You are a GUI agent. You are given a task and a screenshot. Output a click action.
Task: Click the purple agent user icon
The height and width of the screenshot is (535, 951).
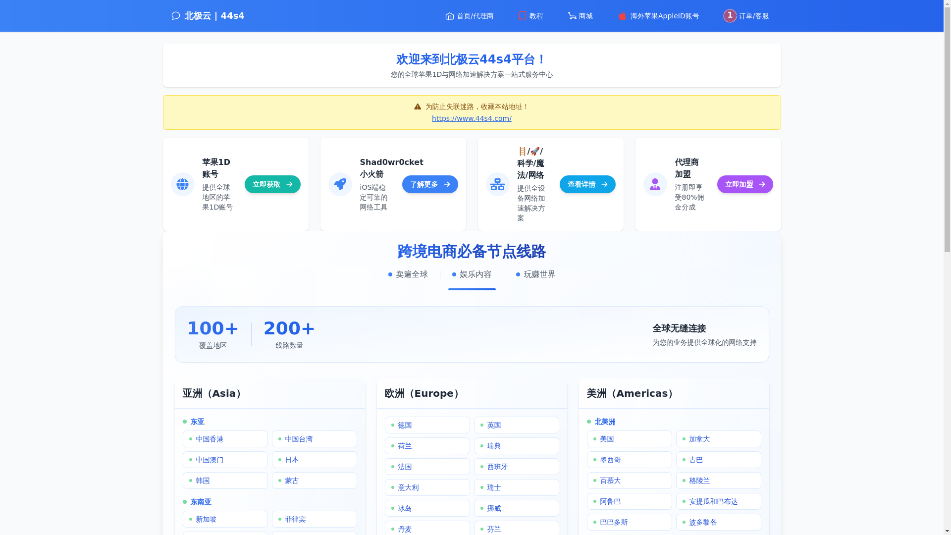click(x=655, y=184)
